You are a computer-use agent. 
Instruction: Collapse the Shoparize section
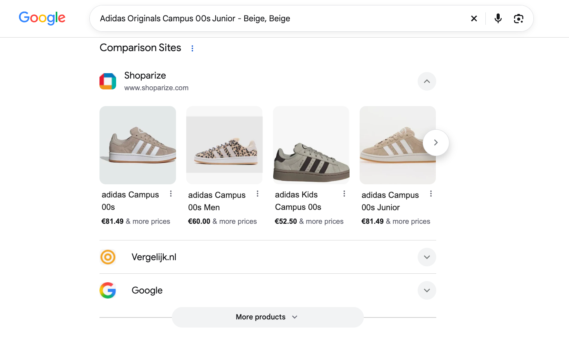(427, 81)
